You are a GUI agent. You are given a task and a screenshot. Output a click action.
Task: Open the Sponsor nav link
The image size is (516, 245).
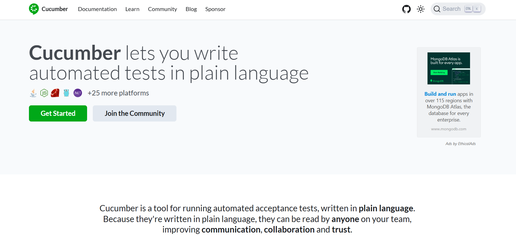(x=215, y=9)
